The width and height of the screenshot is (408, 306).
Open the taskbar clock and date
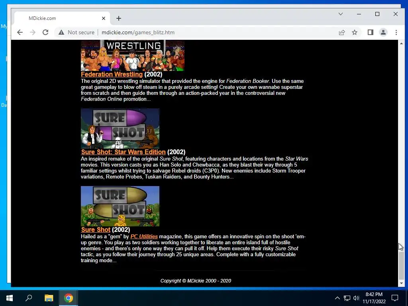pos(374,298)
